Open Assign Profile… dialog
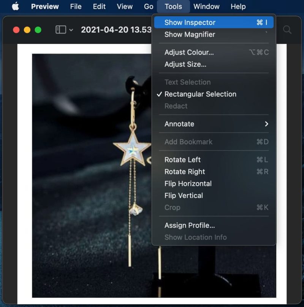 coord(189,225)
